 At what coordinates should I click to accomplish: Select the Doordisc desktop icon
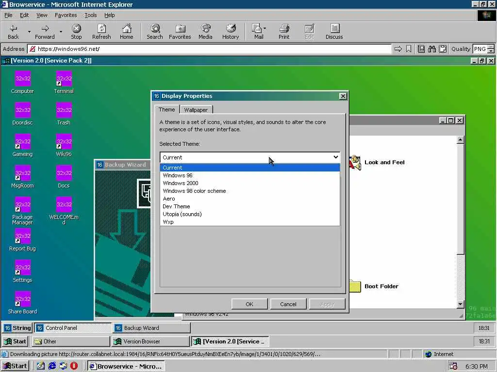click(x=22, y=114)
